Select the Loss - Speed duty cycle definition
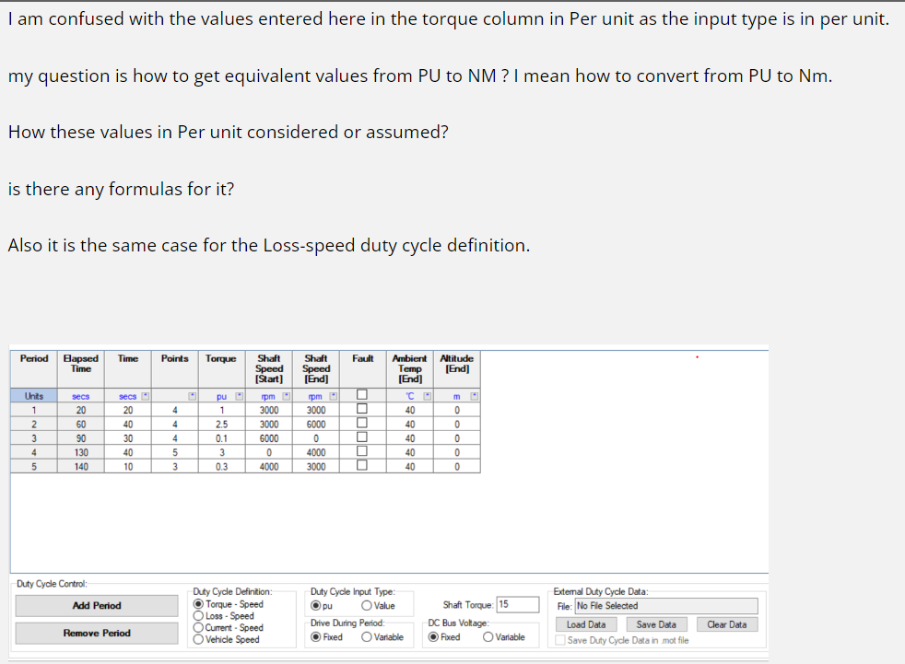 (x=223, y=616)
